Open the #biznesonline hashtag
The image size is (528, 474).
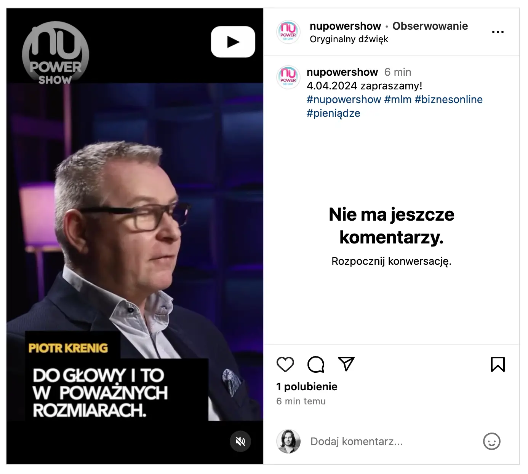(449, 99)
